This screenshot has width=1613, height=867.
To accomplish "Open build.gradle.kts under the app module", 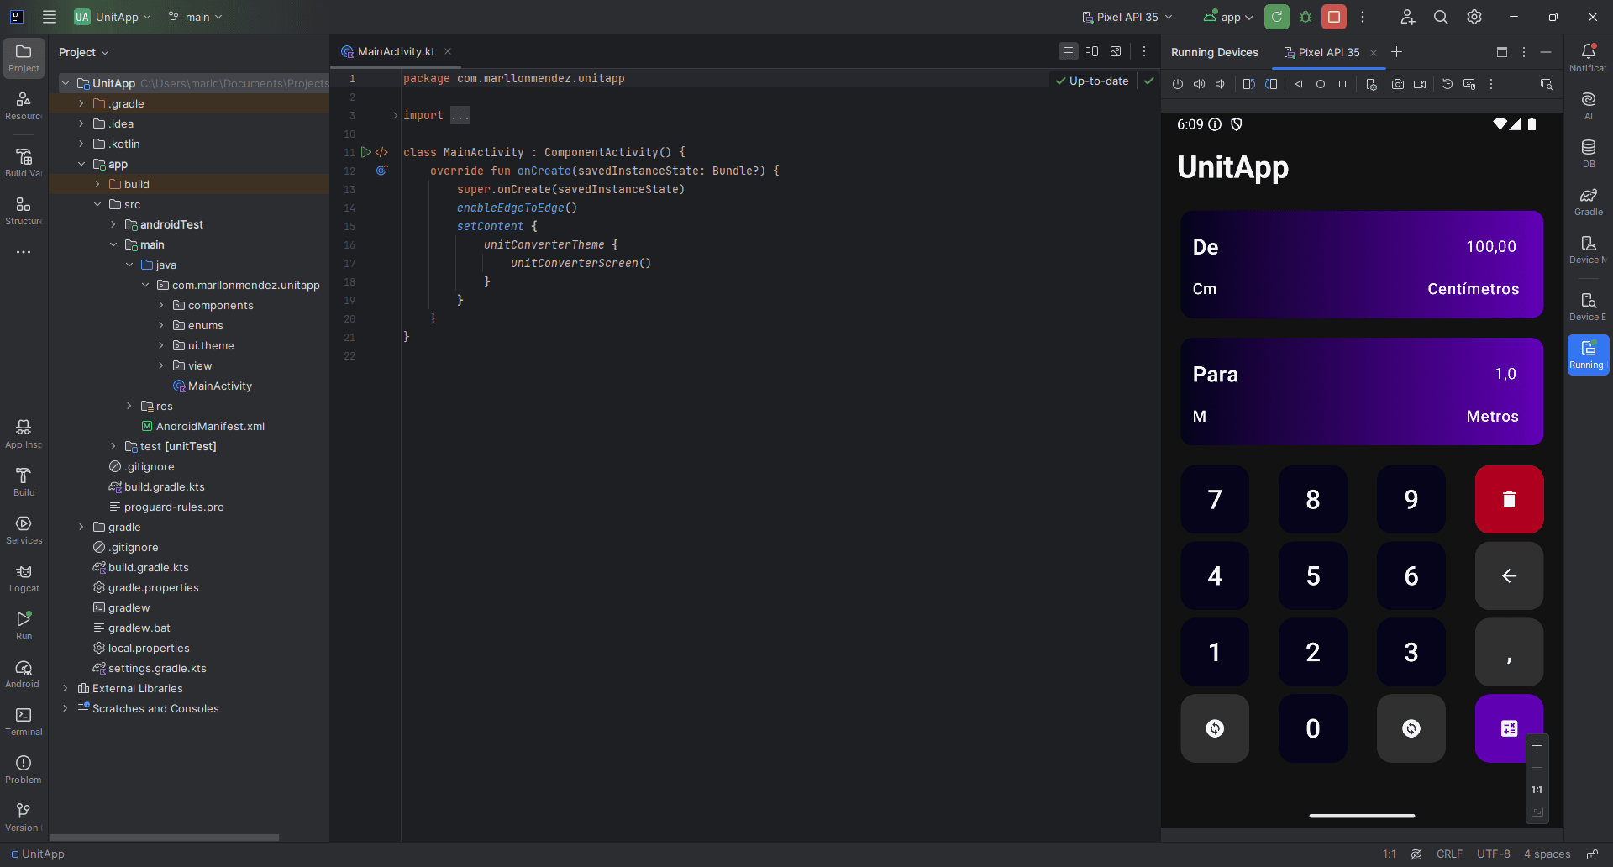I will (164, 486).
